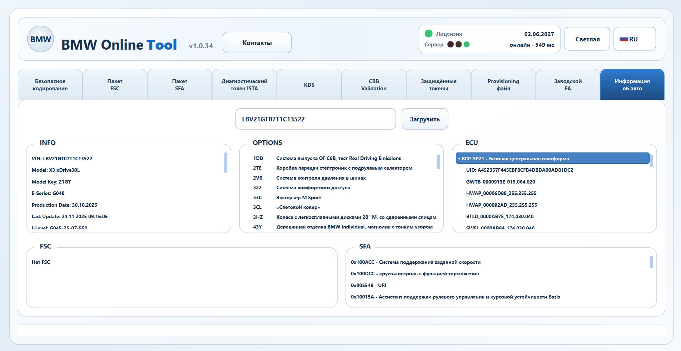Select option 2VB контроля давления в шинах
The height and width of the screenshot is (351, 681).
(x=309, y=178)
